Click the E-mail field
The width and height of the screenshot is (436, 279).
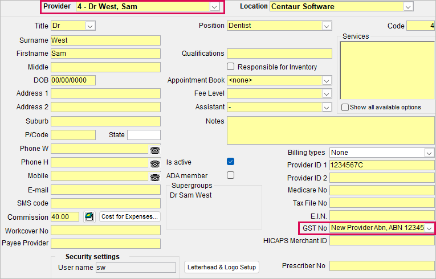coord(105,190)
